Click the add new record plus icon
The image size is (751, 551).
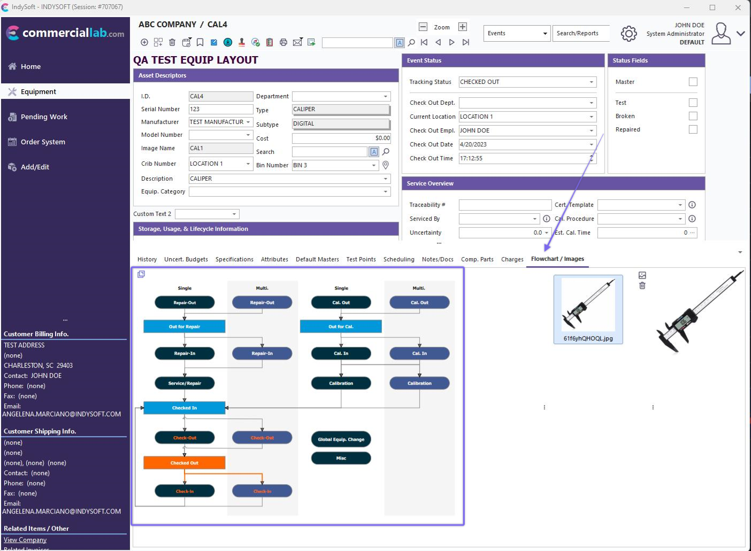coord(144,42)
